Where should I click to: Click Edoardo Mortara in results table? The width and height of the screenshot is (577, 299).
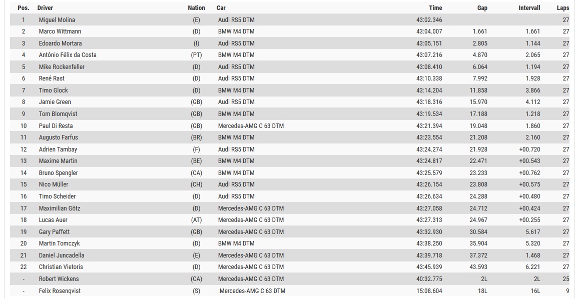coord(61,43)
